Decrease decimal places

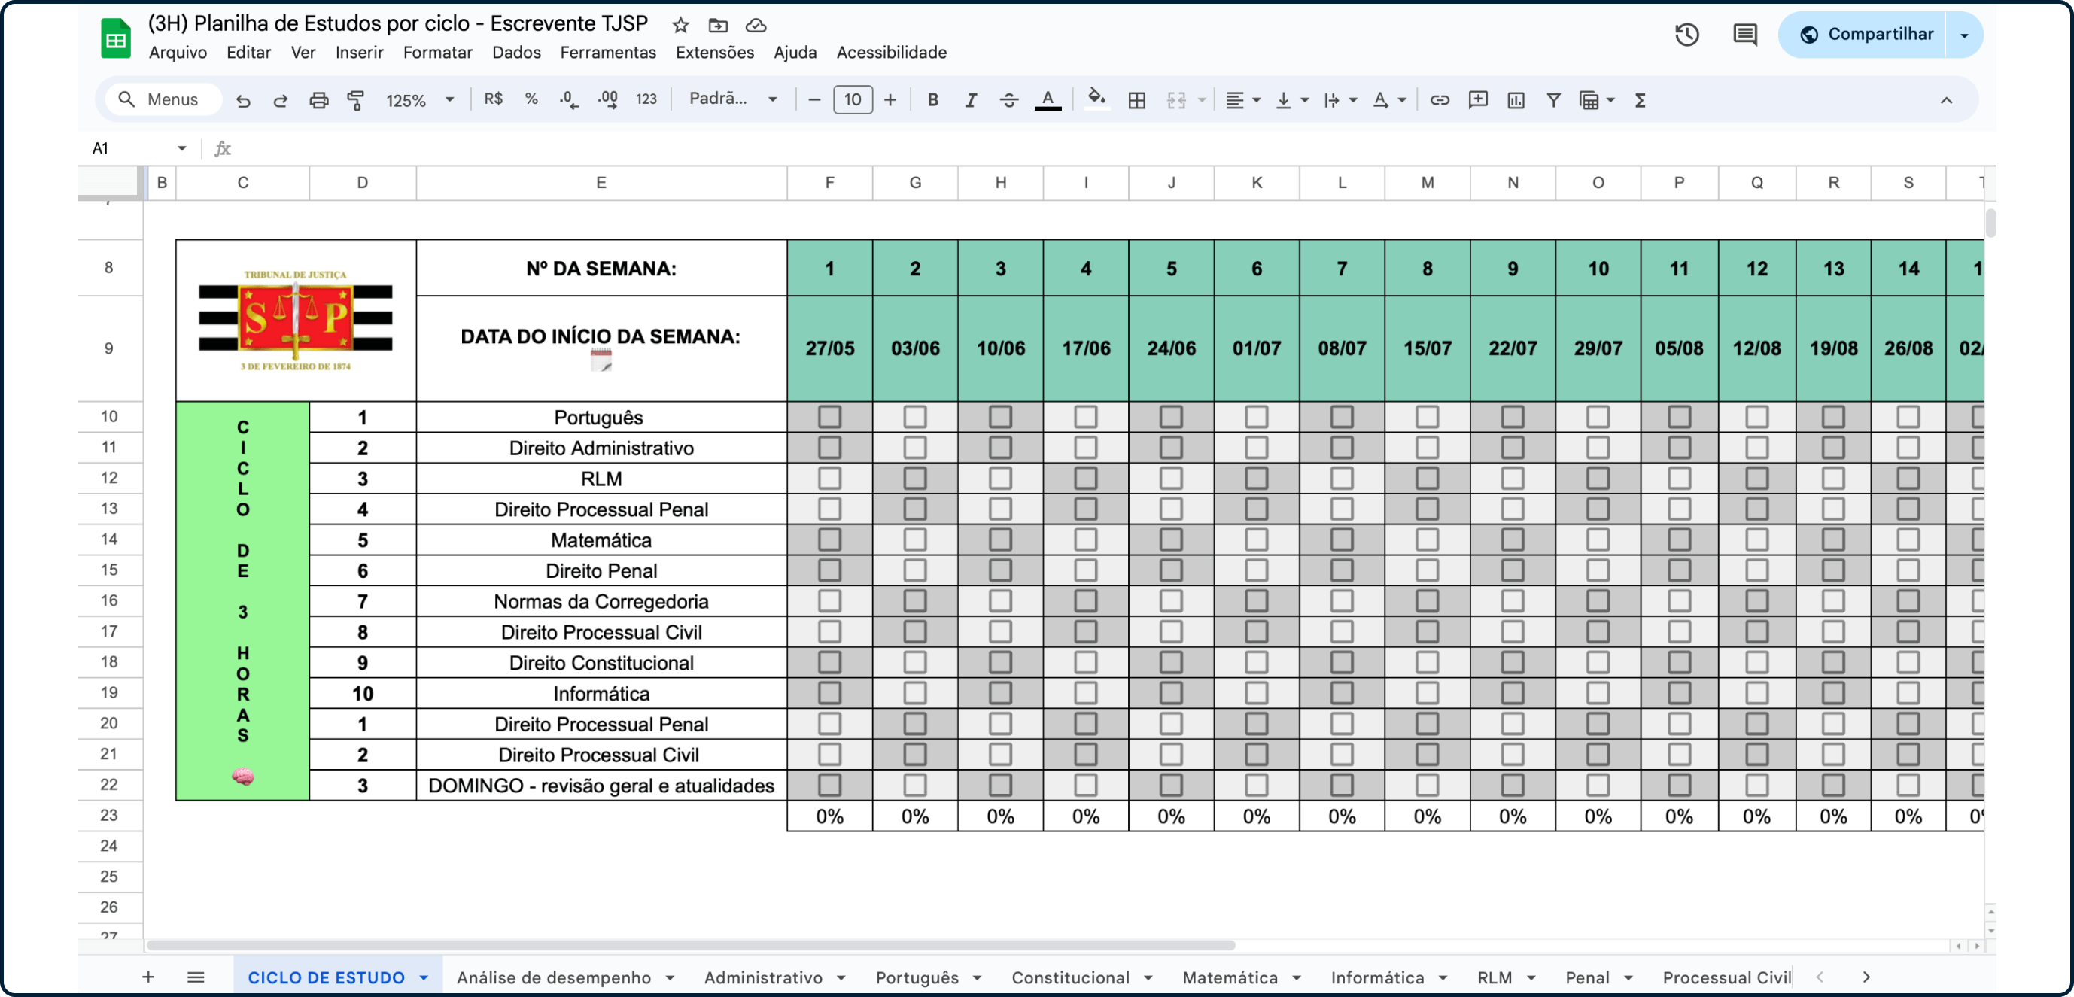click(x=569, y=100)
